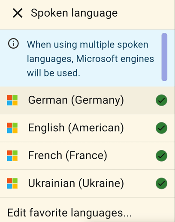This screenshot has height=222, width=175.
Task: Choose the English (American) language entry
Action: [87, 128]
